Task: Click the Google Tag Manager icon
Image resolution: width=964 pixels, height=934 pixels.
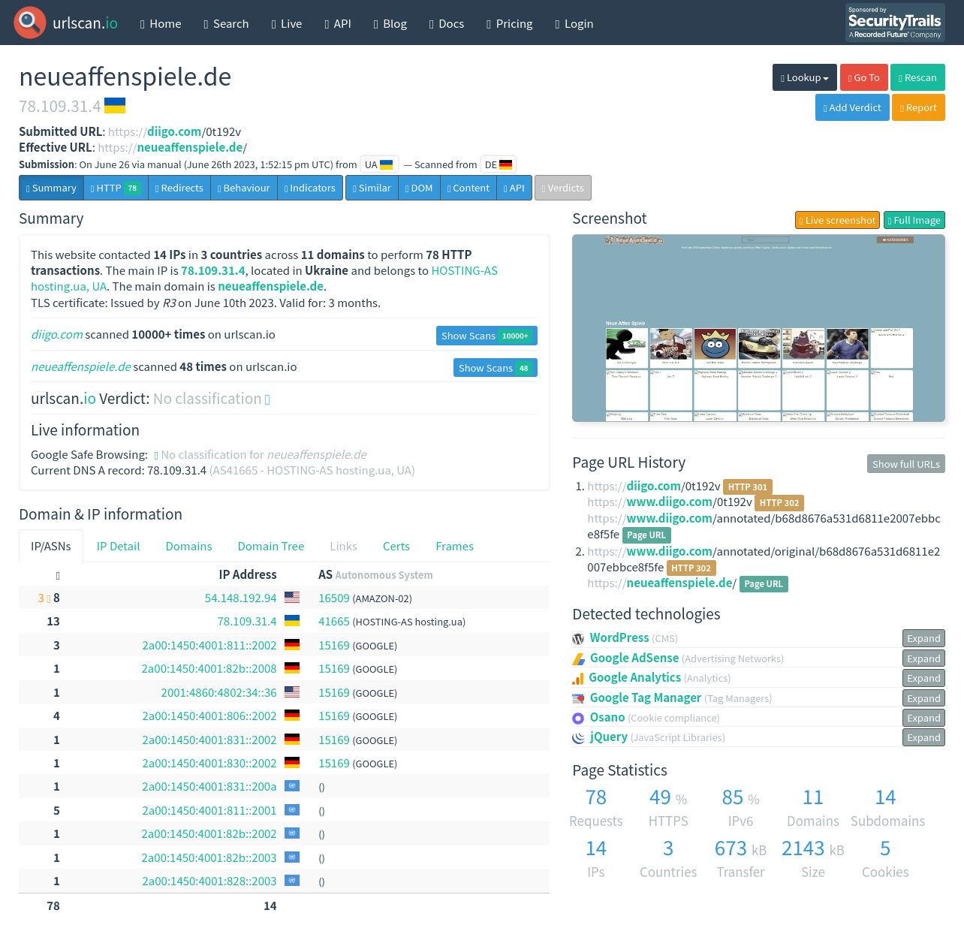Action: click(578, 699)
